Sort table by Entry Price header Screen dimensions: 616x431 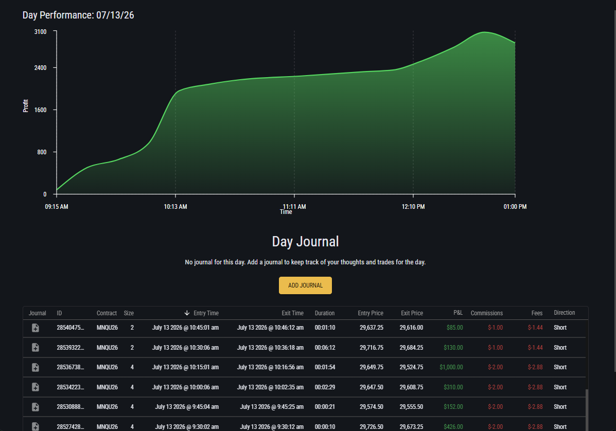coord(371,313)
